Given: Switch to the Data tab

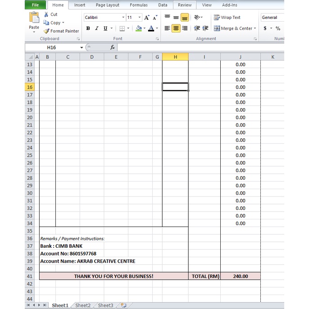Looking at the screenshot, I should tap(163, 5).
